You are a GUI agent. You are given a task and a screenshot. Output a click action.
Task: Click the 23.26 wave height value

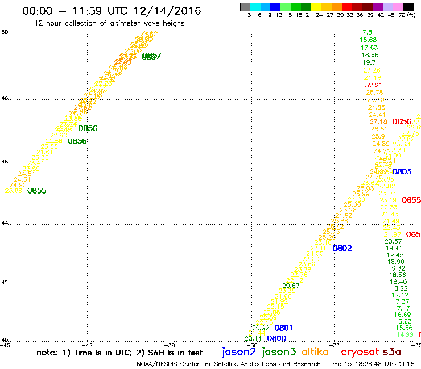tap(372, 70)
